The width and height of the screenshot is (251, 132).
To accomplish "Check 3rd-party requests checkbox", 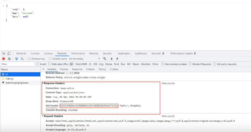I will tap(214, 64).
